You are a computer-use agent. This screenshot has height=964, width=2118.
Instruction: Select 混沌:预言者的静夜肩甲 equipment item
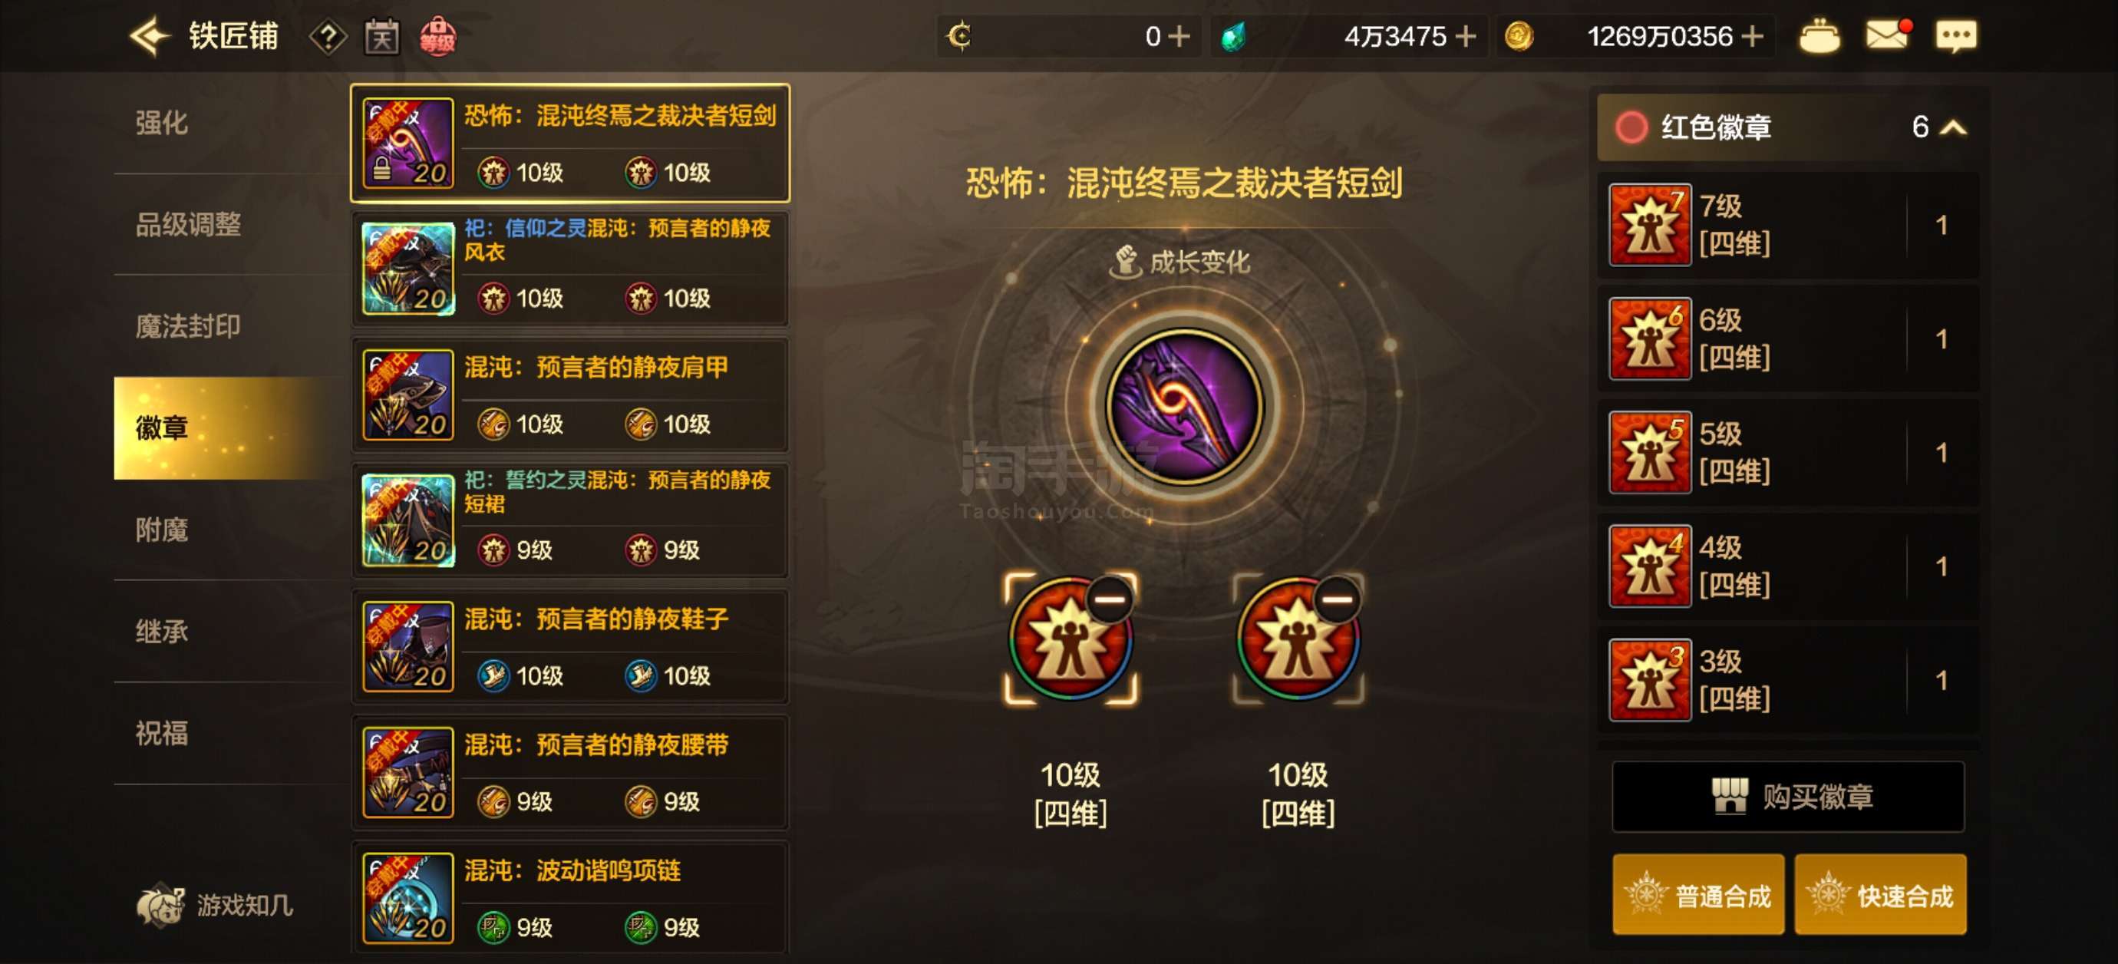569,395
